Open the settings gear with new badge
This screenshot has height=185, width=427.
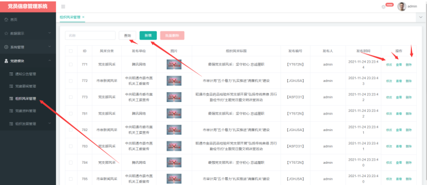[384, 7]
